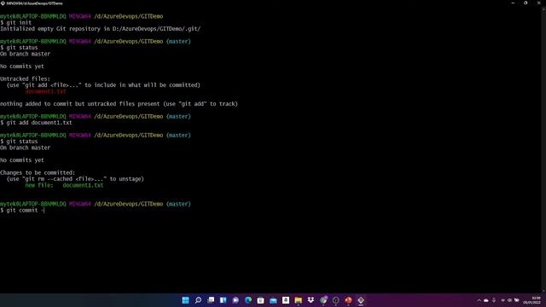Click the red untracked document1.txt entry
This screenshot has height=307, width=546.
click(45, 91)
